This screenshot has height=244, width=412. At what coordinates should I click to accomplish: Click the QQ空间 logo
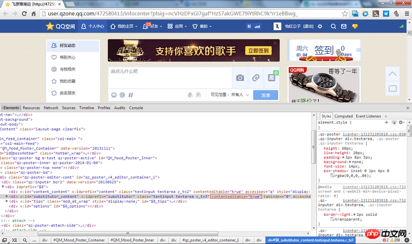coord(60,26)
